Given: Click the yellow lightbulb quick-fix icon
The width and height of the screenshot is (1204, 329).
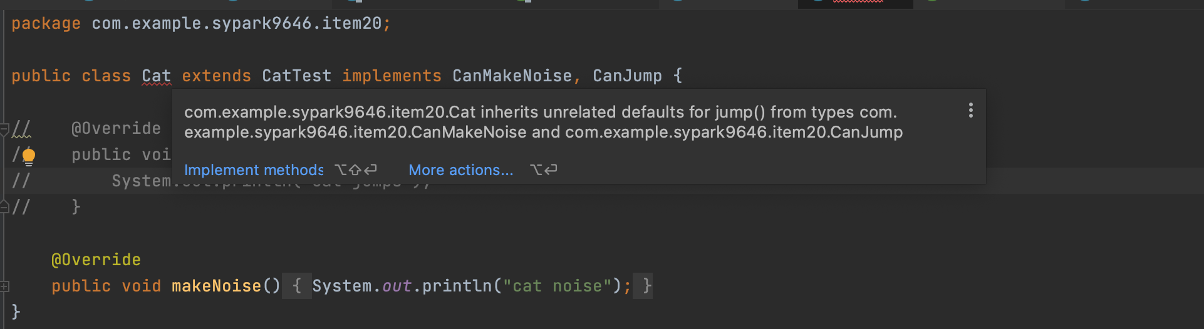Looking at the screenshot, I should pos(29,156).
